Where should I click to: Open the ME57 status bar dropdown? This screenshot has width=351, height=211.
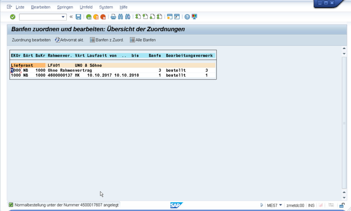click(x=280, y=205)
